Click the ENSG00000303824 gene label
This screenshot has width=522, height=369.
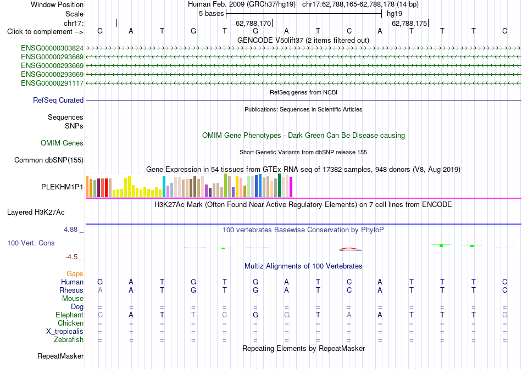coord(52,48)
